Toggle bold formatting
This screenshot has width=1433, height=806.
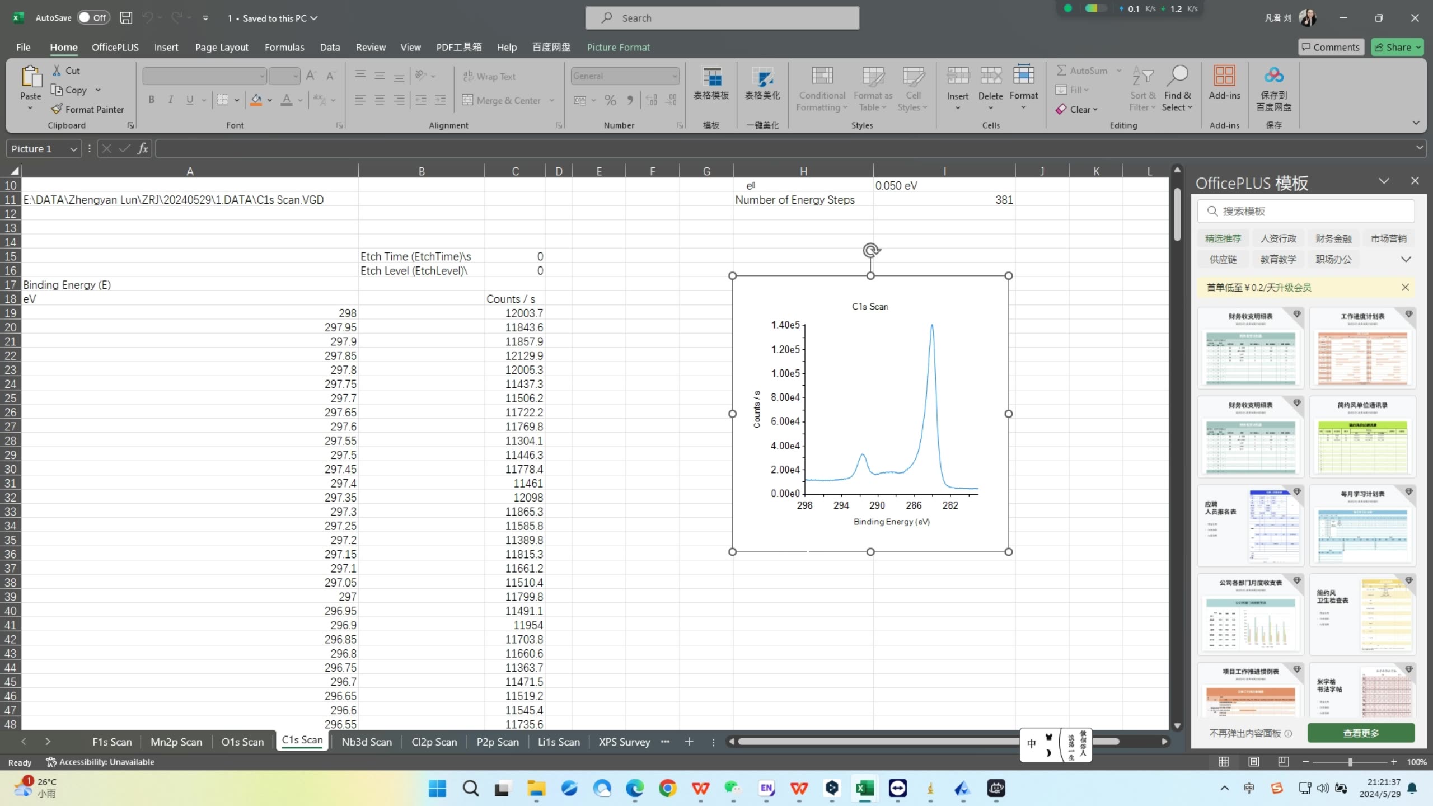151,99
